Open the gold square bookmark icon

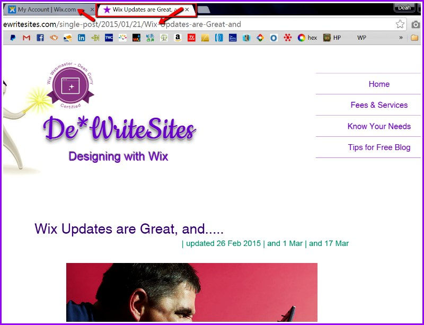coord(205,38)
